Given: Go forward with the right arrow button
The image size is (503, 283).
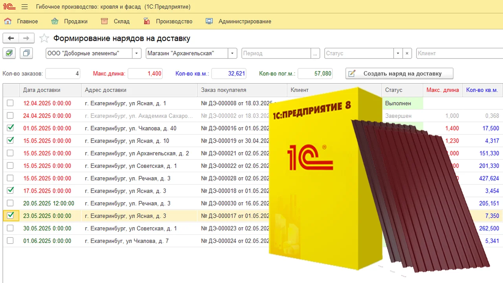Looking at the screenshot, I should (26, 38).
